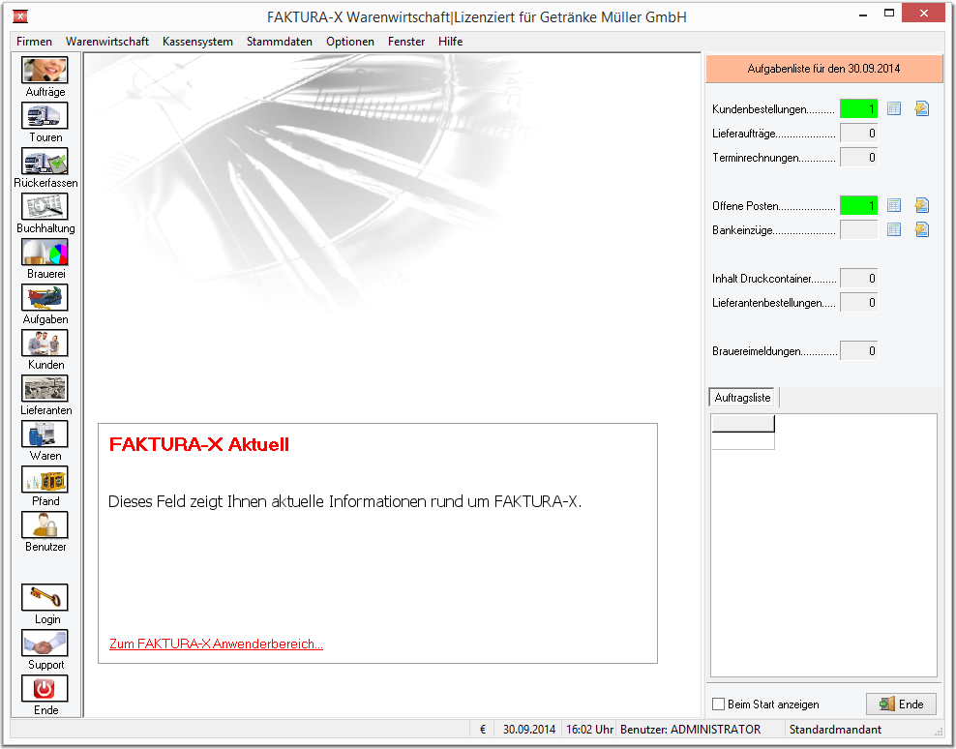Open the Warenwirtschaft menu
Image resolution: width=956 pixels, height=749 pixels.
[107, 42]
